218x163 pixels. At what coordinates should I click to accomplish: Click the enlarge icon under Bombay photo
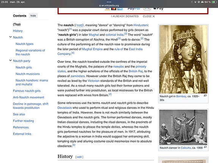205,96
